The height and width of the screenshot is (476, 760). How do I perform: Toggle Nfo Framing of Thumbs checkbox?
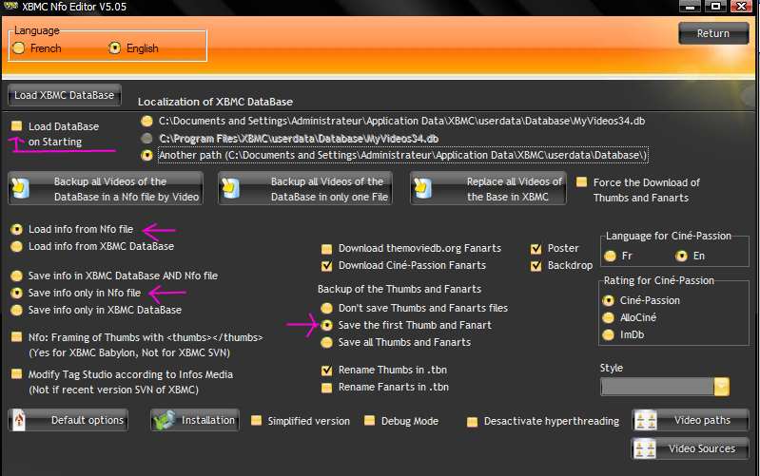(17, 337)
